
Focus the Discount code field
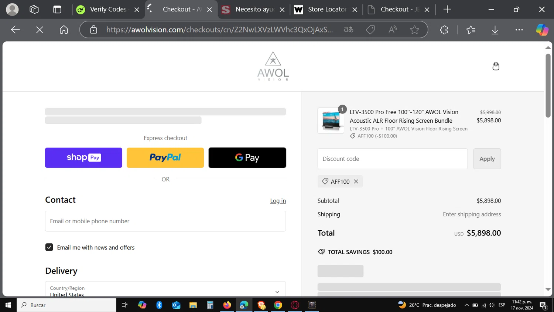point(392,159)
